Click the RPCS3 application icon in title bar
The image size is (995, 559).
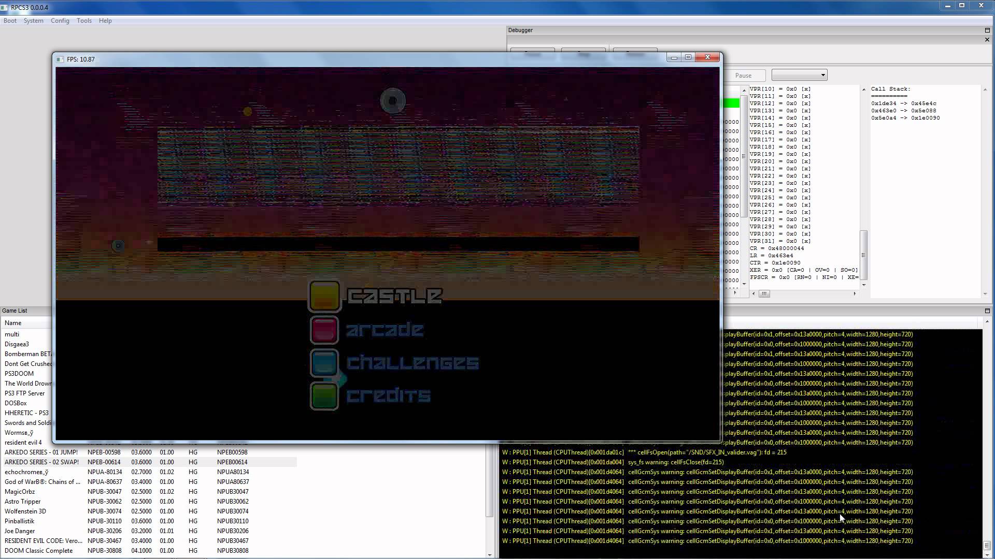tap(5, 7)
